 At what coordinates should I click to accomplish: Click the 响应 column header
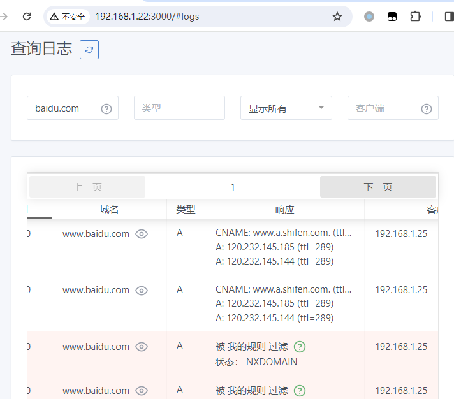[x=284, y=209]
